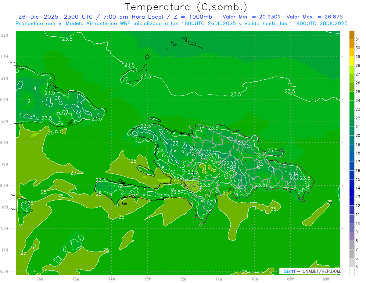Click the "74W" longitude axis label

112,279
